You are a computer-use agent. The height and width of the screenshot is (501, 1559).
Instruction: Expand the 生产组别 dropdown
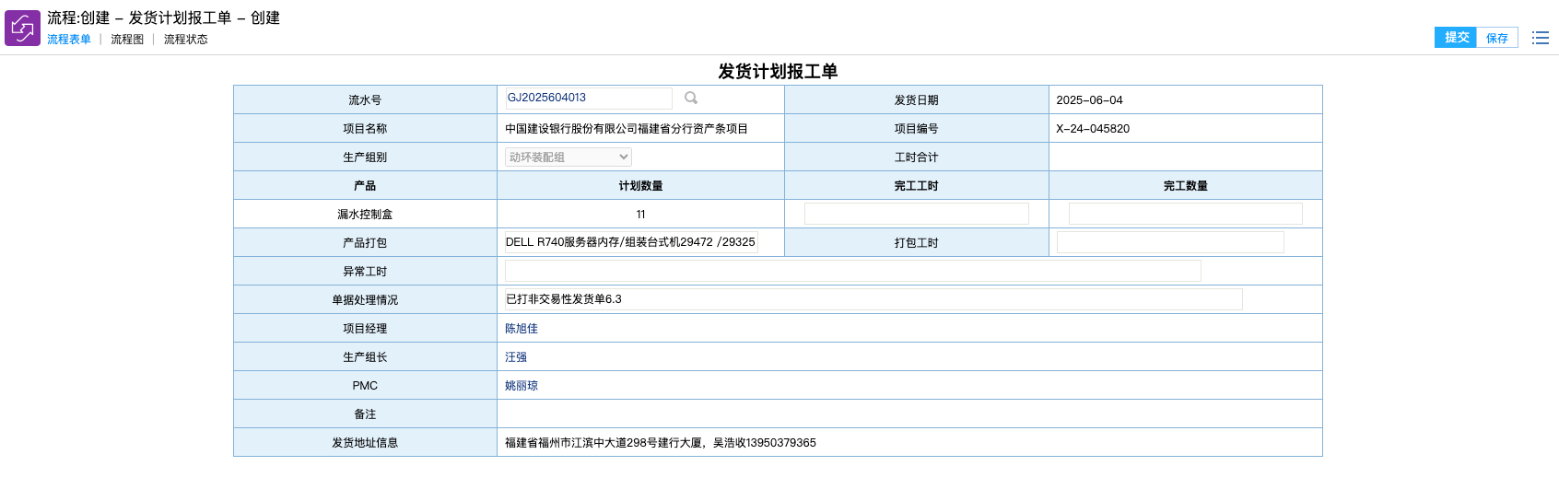coord(568,157)
